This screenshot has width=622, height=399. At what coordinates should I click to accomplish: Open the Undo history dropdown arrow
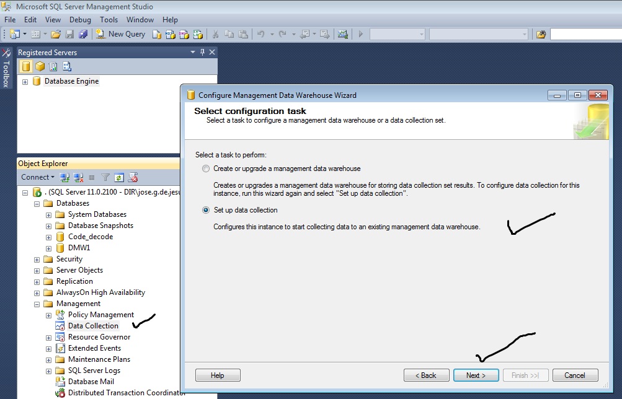[x=272, y=35]
